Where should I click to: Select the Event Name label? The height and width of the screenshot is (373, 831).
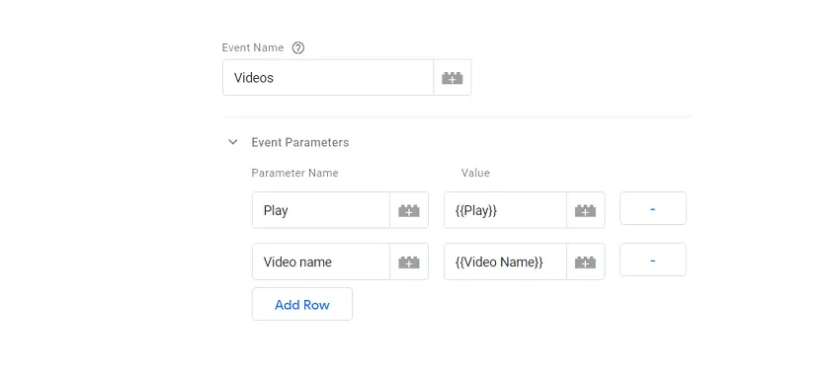pos(253,47)
